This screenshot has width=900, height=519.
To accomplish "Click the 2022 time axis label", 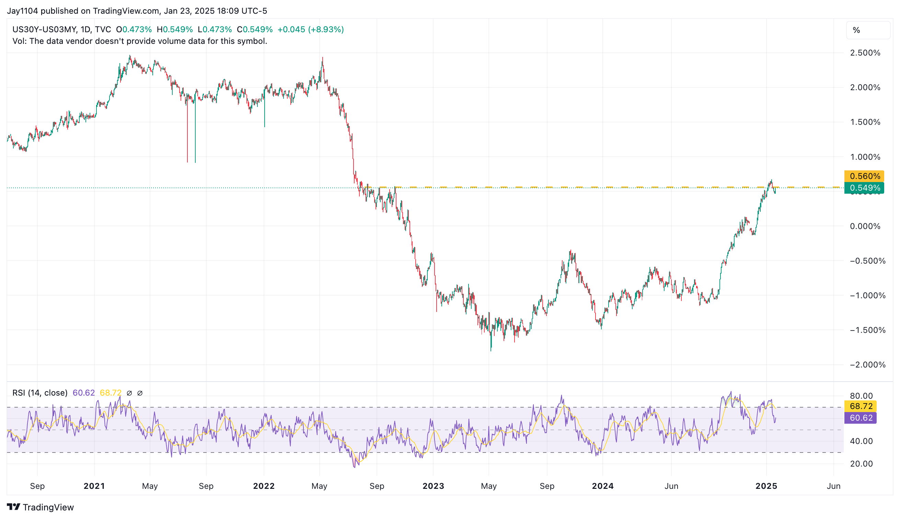I will point(264,486).
